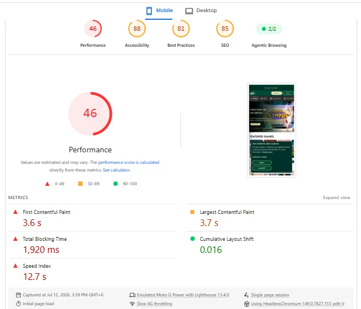Click the Speed Index red triangle icon

tap(15, 266)
